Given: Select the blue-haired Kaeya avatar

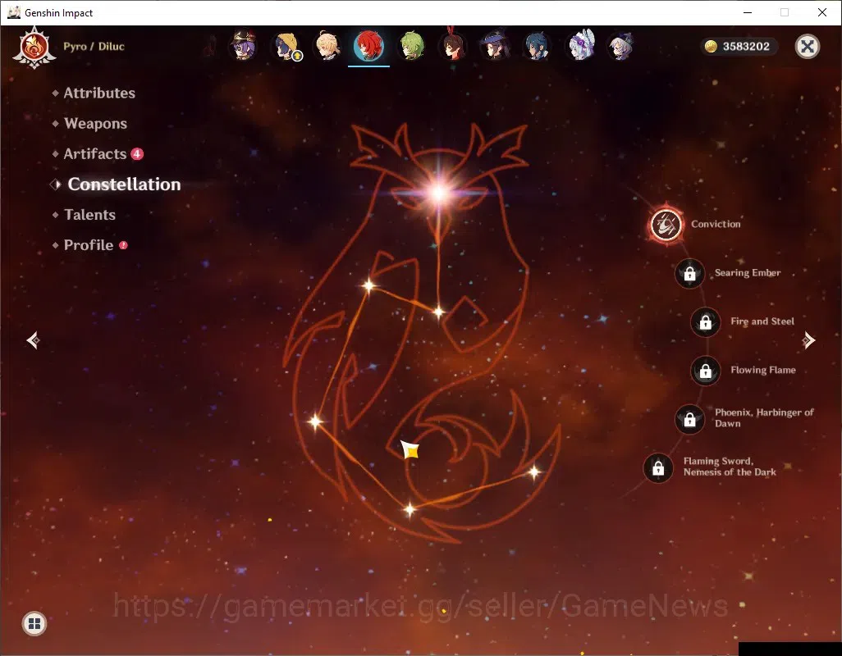Looking at the screenshot, I should pyautogui.click(x=537, y=46).
